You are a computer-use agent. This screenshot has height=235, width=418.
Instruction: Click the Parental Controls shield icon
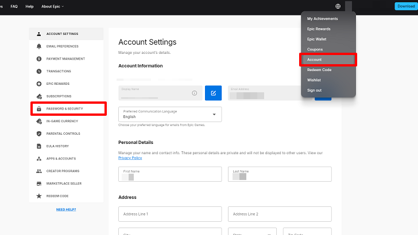point(39,134)
